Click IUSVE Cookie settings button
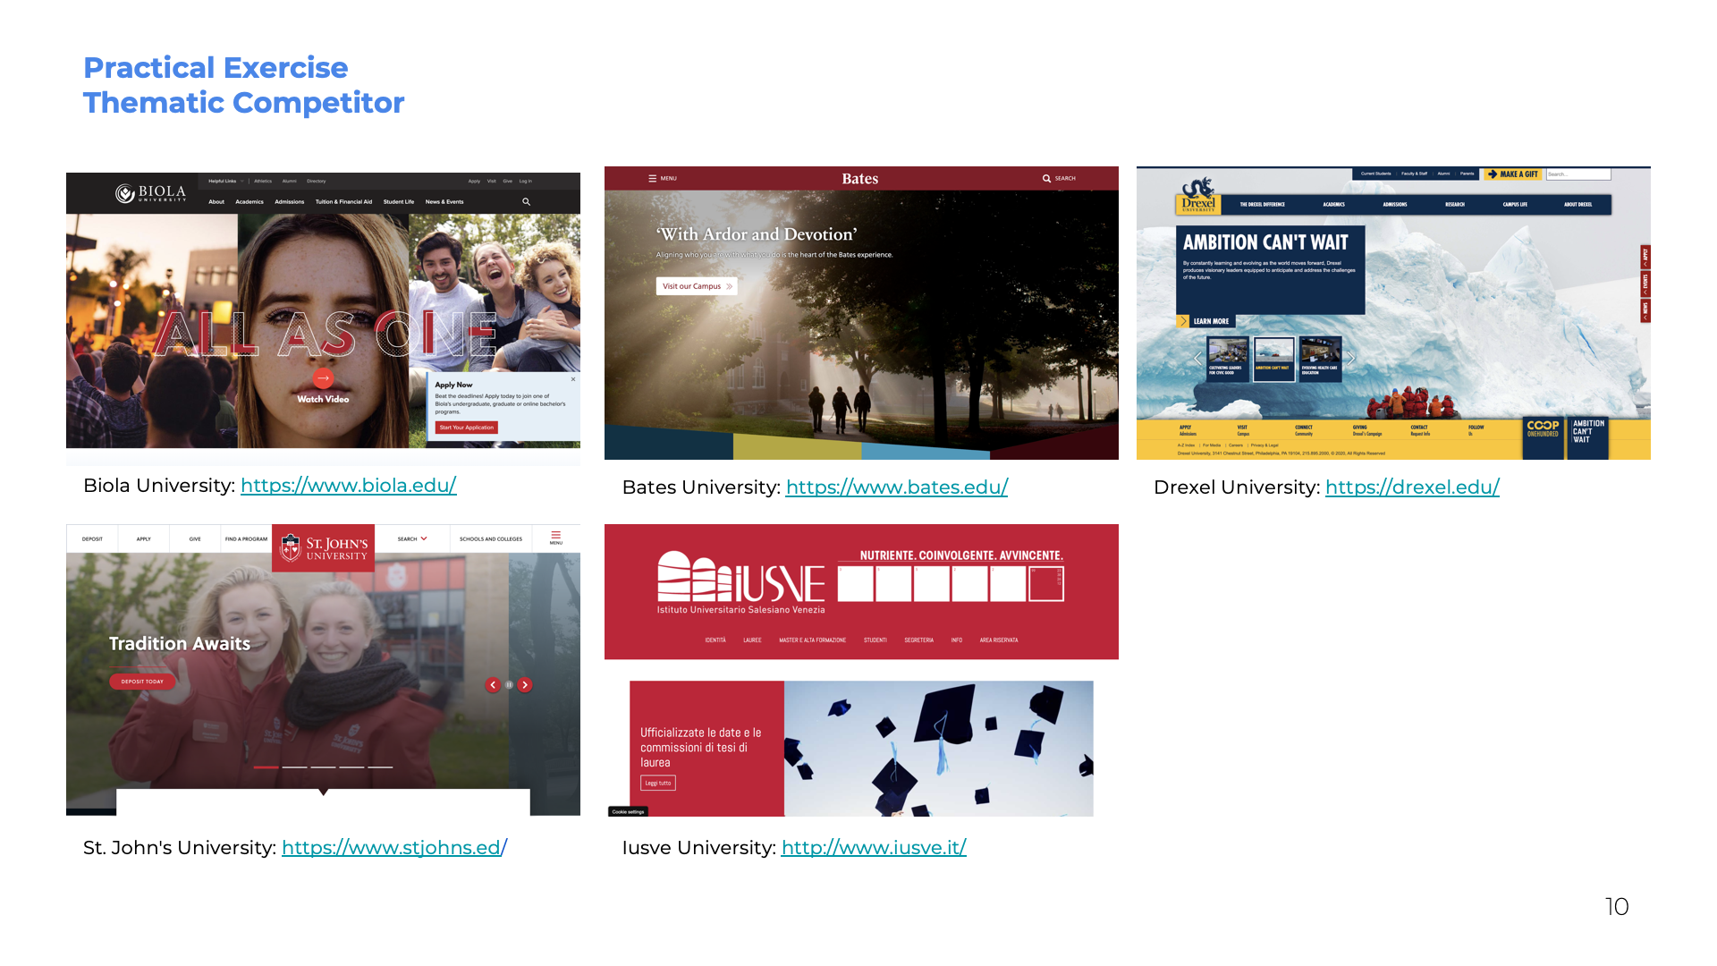The image size is (1717, 966). 628,812
